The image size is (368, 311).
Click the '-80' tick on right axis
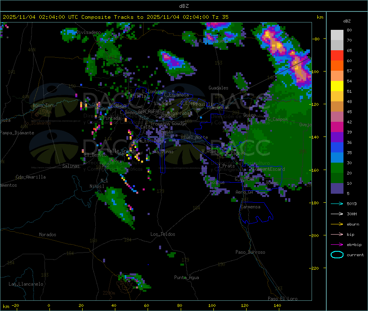point(317,39)
